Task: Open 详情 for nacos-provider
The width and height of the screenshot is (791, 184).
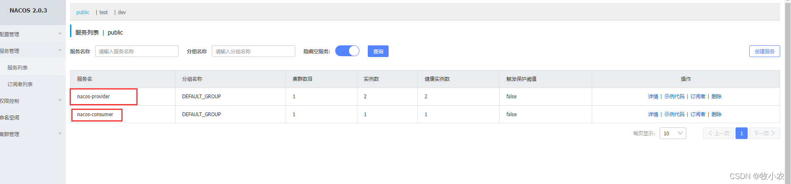Action: 653,97
